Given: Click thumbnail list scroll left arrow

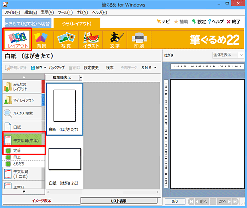Looking at the screenshot, I should (x=48, y=192).
